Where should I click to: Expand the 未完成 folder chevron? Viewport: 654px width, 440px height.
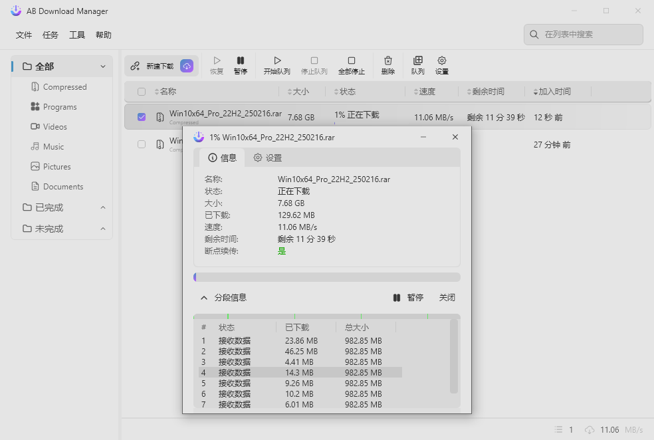click(103, 229)
